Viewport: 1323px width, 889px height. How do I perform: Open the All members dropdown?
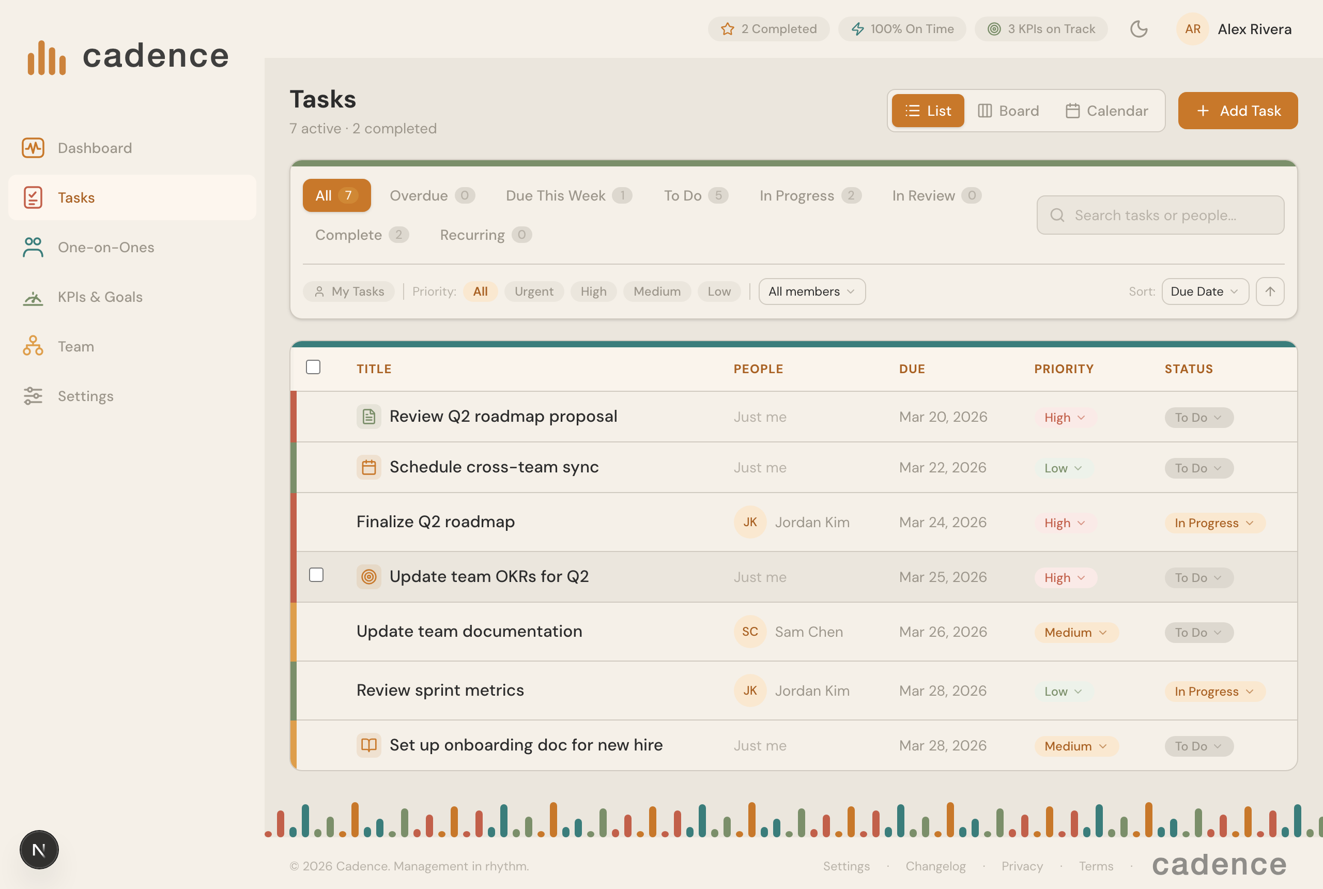click(812, 292)
